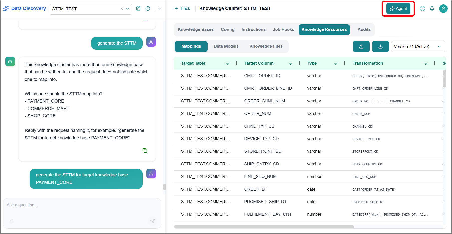Image resolution: width=452 pixels, height=234 pixels.
Task: Click the send message arrow icon
Action: [x=152, y=221]
